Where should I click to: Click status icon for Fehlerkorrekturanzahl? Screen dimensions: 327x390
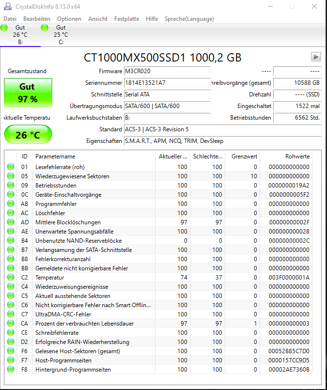click(11, 259)
